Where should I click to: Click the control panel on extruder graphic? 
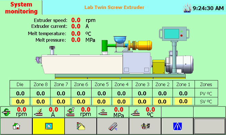pos(175,34)
